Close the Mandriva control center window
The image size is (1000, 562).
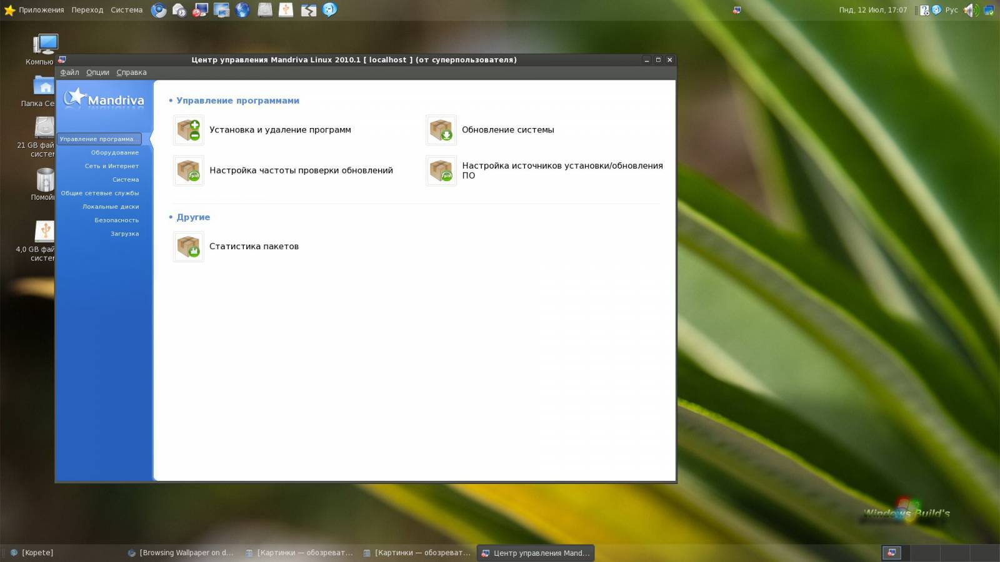click(669, 60)
